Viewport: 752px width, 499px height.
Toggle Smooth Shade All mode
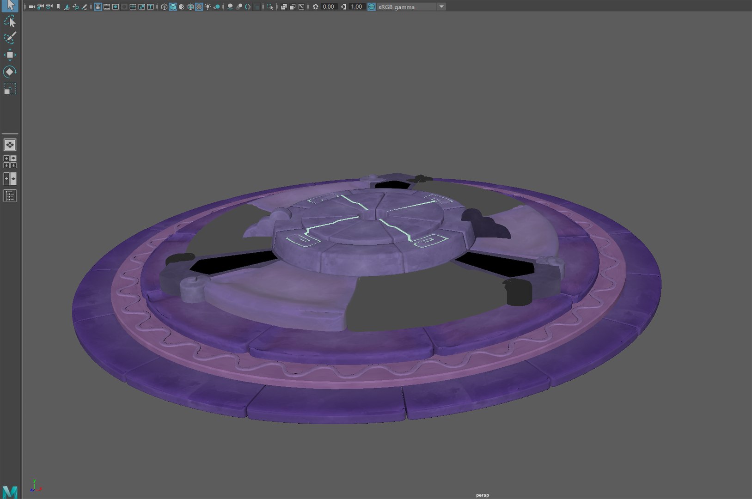click(x=173, y=6)
